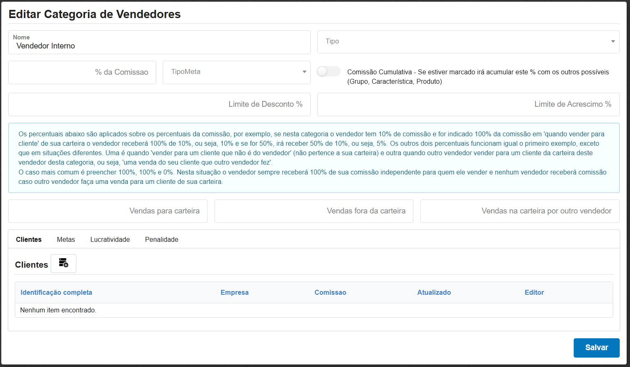Sort by Empresa column header
630x367 pixels.
tap(234, 292)
